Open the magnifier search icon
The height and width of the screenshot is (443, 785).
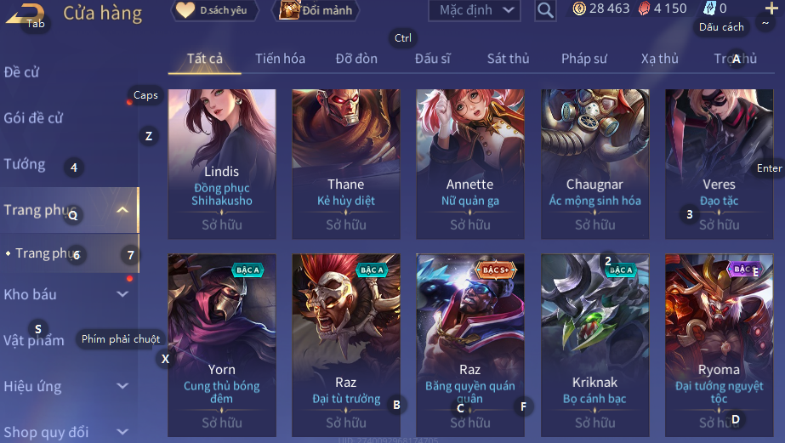pyautogui.click(x=545, y=10)
